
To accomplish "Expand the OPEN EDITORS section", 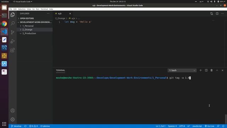I will coord(35,18).
